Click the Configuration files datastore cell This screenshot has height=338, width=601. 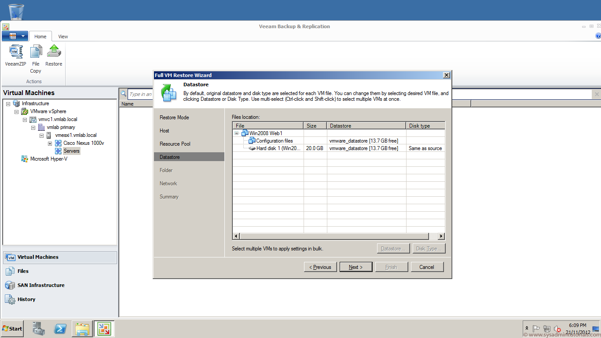(x=366, y=141)
